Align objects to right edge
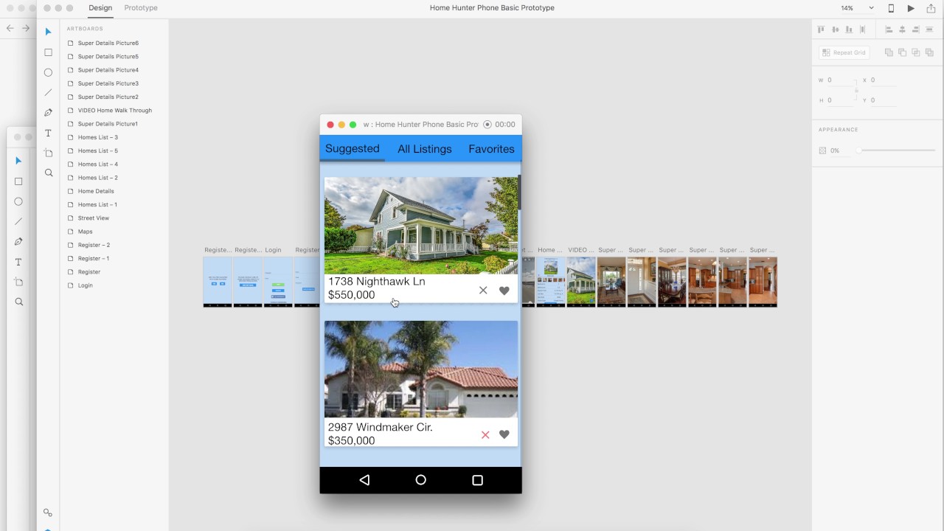Screen dimensions: 944x531 [916, 29]
